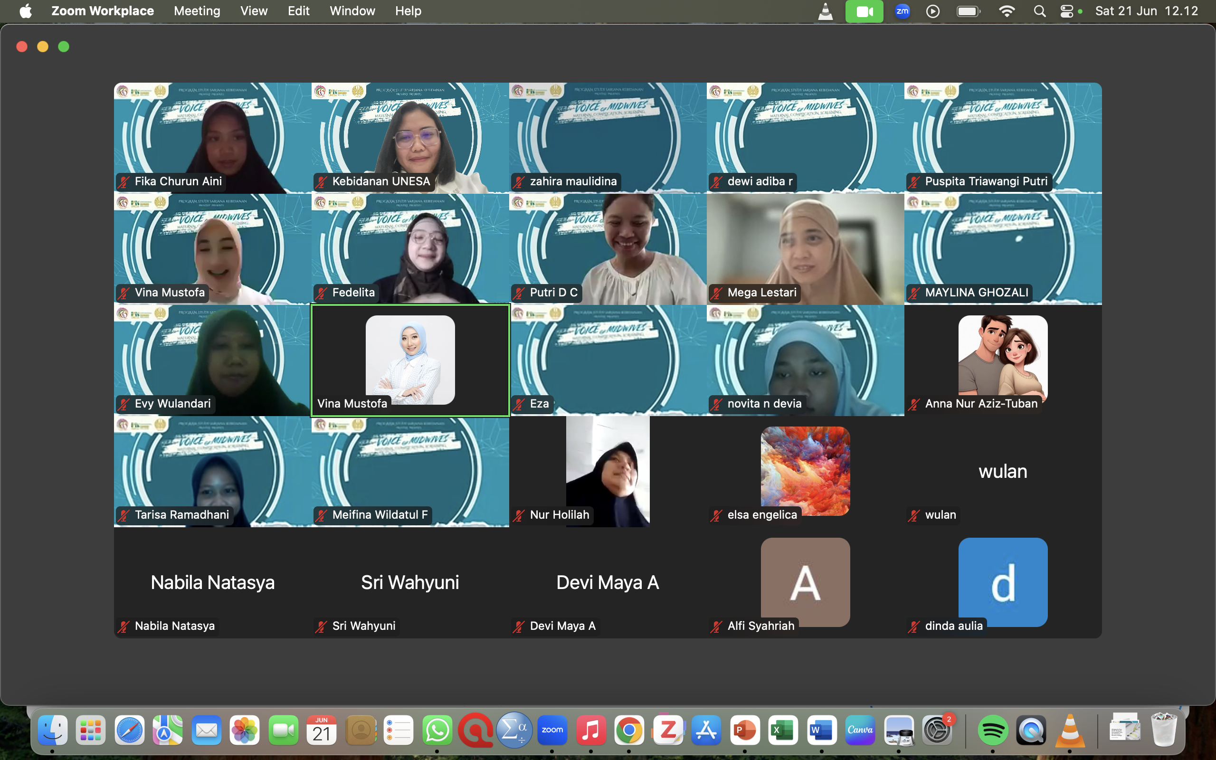The height and width of the screenshot is (760, 1216).
Task: Click muted mic icon on Kebidanan UNESA tile
Action: (x=321, y=182)
